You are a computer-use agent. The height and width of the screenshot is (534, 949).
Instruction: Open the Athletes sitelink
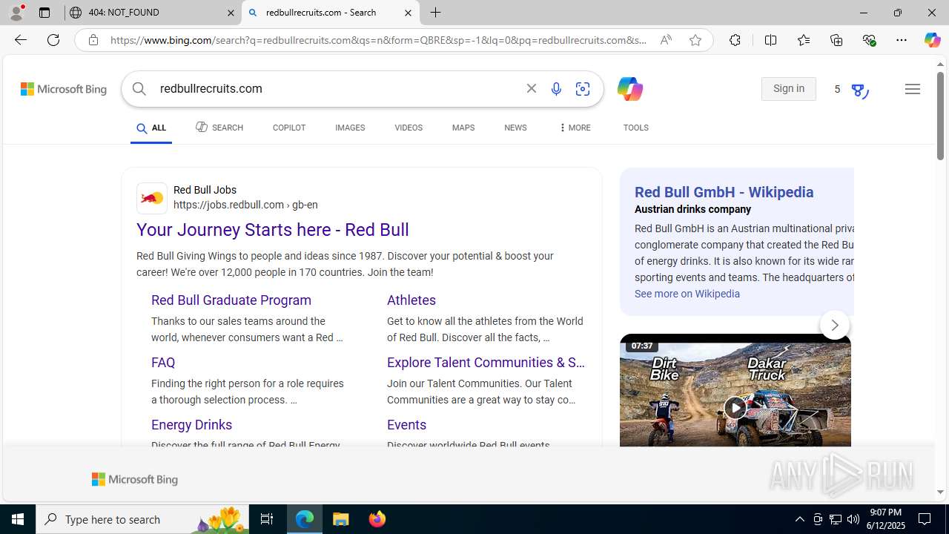click(x=411, y=300)
